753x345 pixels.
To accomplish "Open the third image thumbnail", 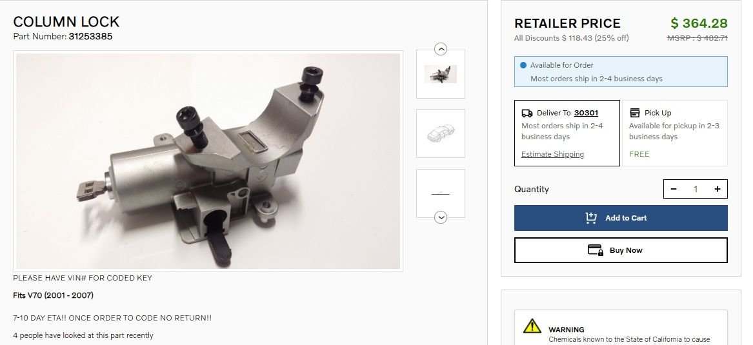I will click(x=440, y=193).
